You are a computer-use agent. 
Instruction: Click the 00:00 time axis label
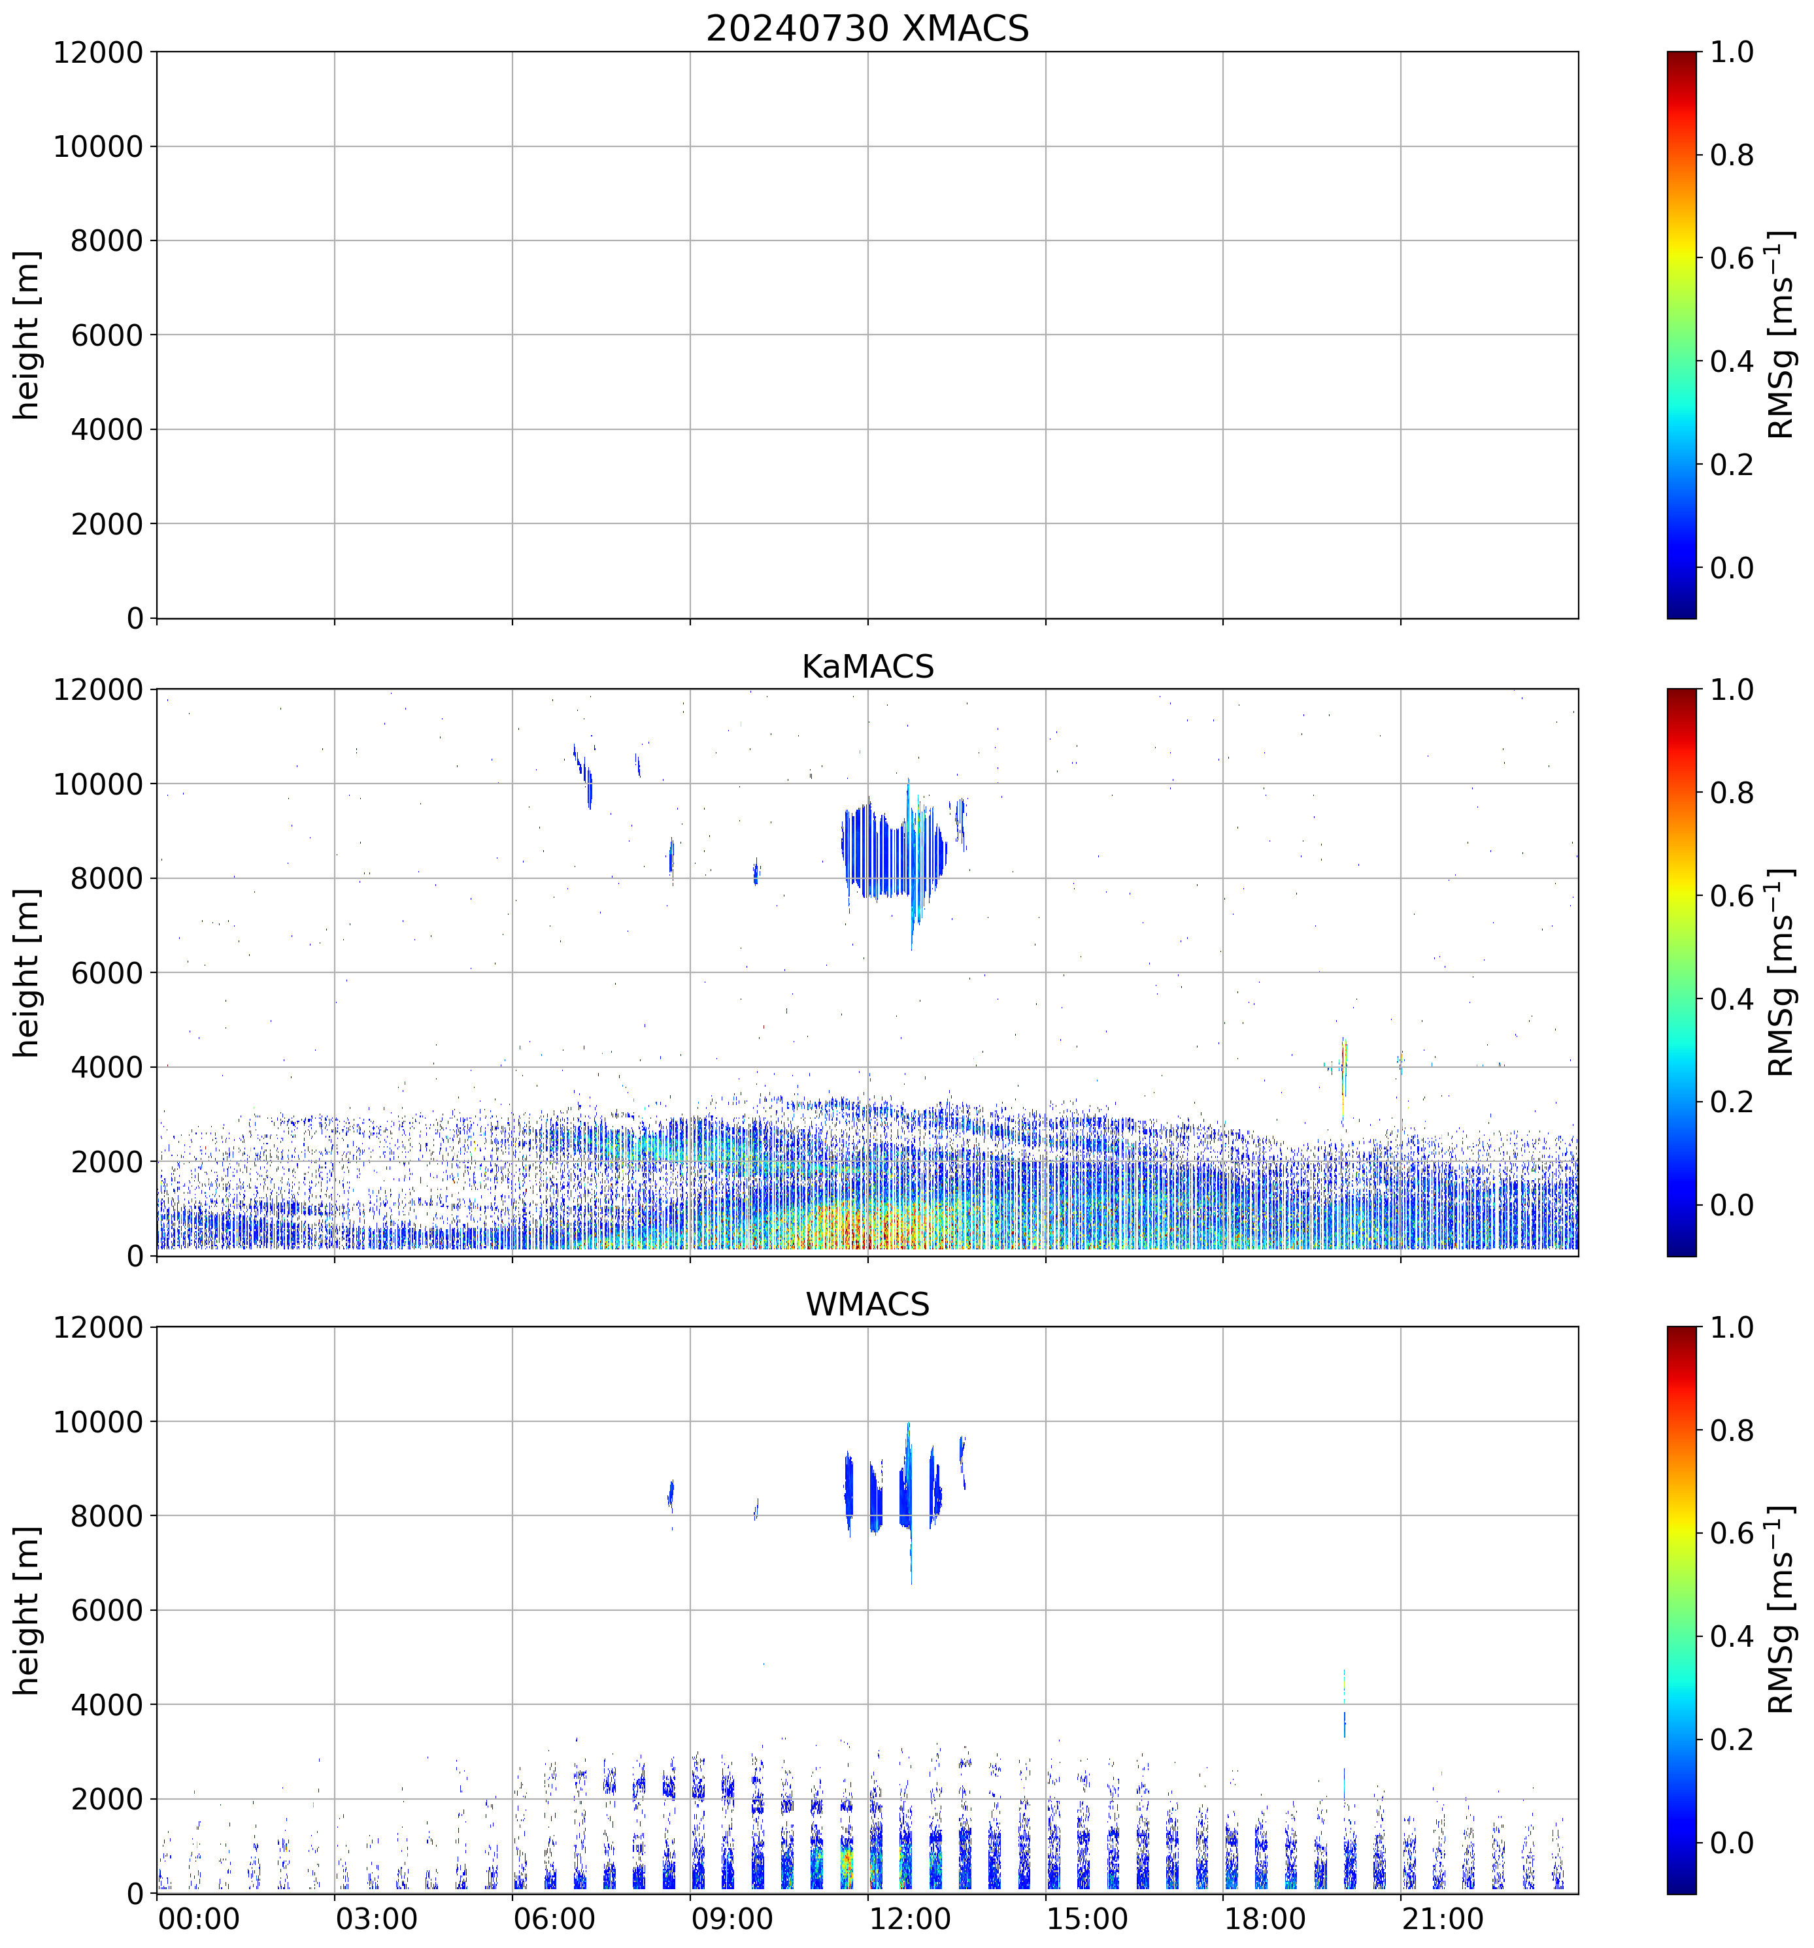click(199, 1919)
